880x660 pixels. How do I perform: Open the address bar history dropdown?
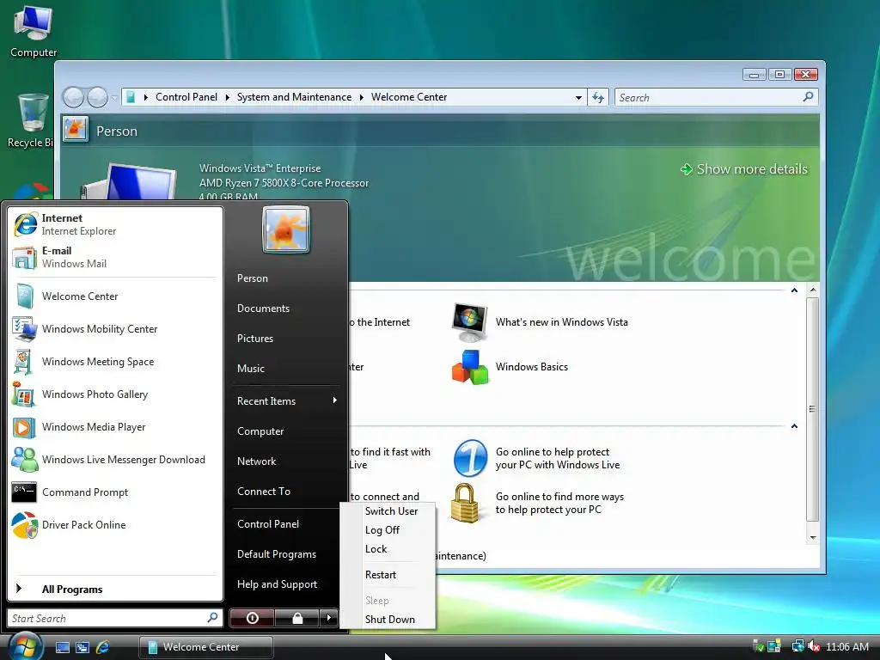pyautogui.click(x=578, y=98)
